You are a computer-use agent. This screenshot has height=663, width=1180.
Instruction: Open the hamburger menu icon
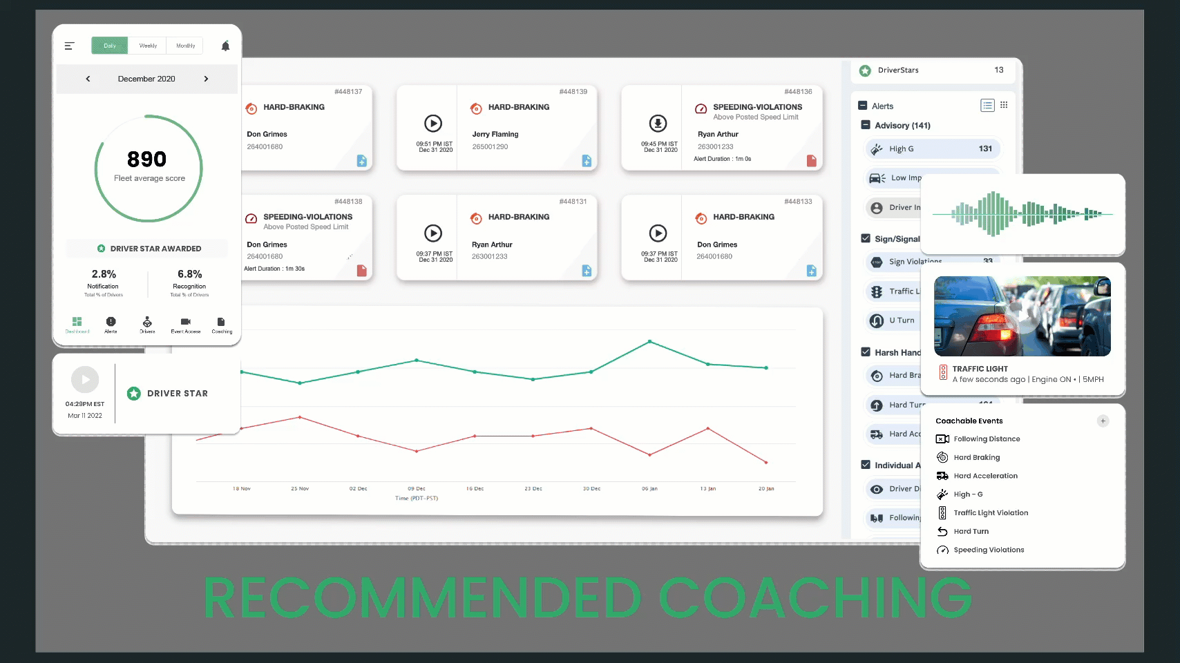click(x=69, y=46)
